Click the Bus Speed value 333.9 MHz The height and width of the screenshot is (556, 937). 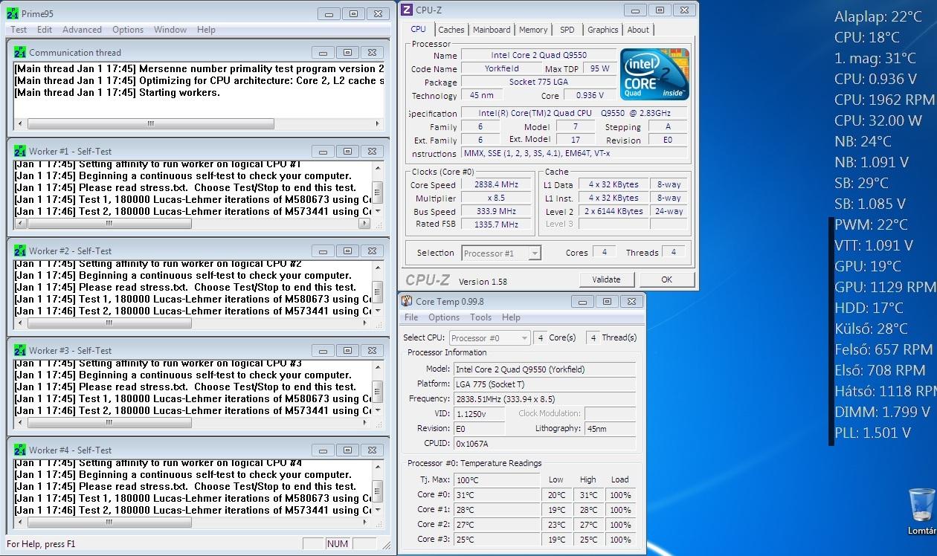tap(495, 211)
